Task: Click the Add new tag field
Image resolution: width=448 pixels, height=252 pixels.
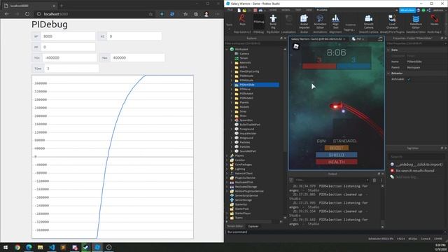Action: pos(407,177)
